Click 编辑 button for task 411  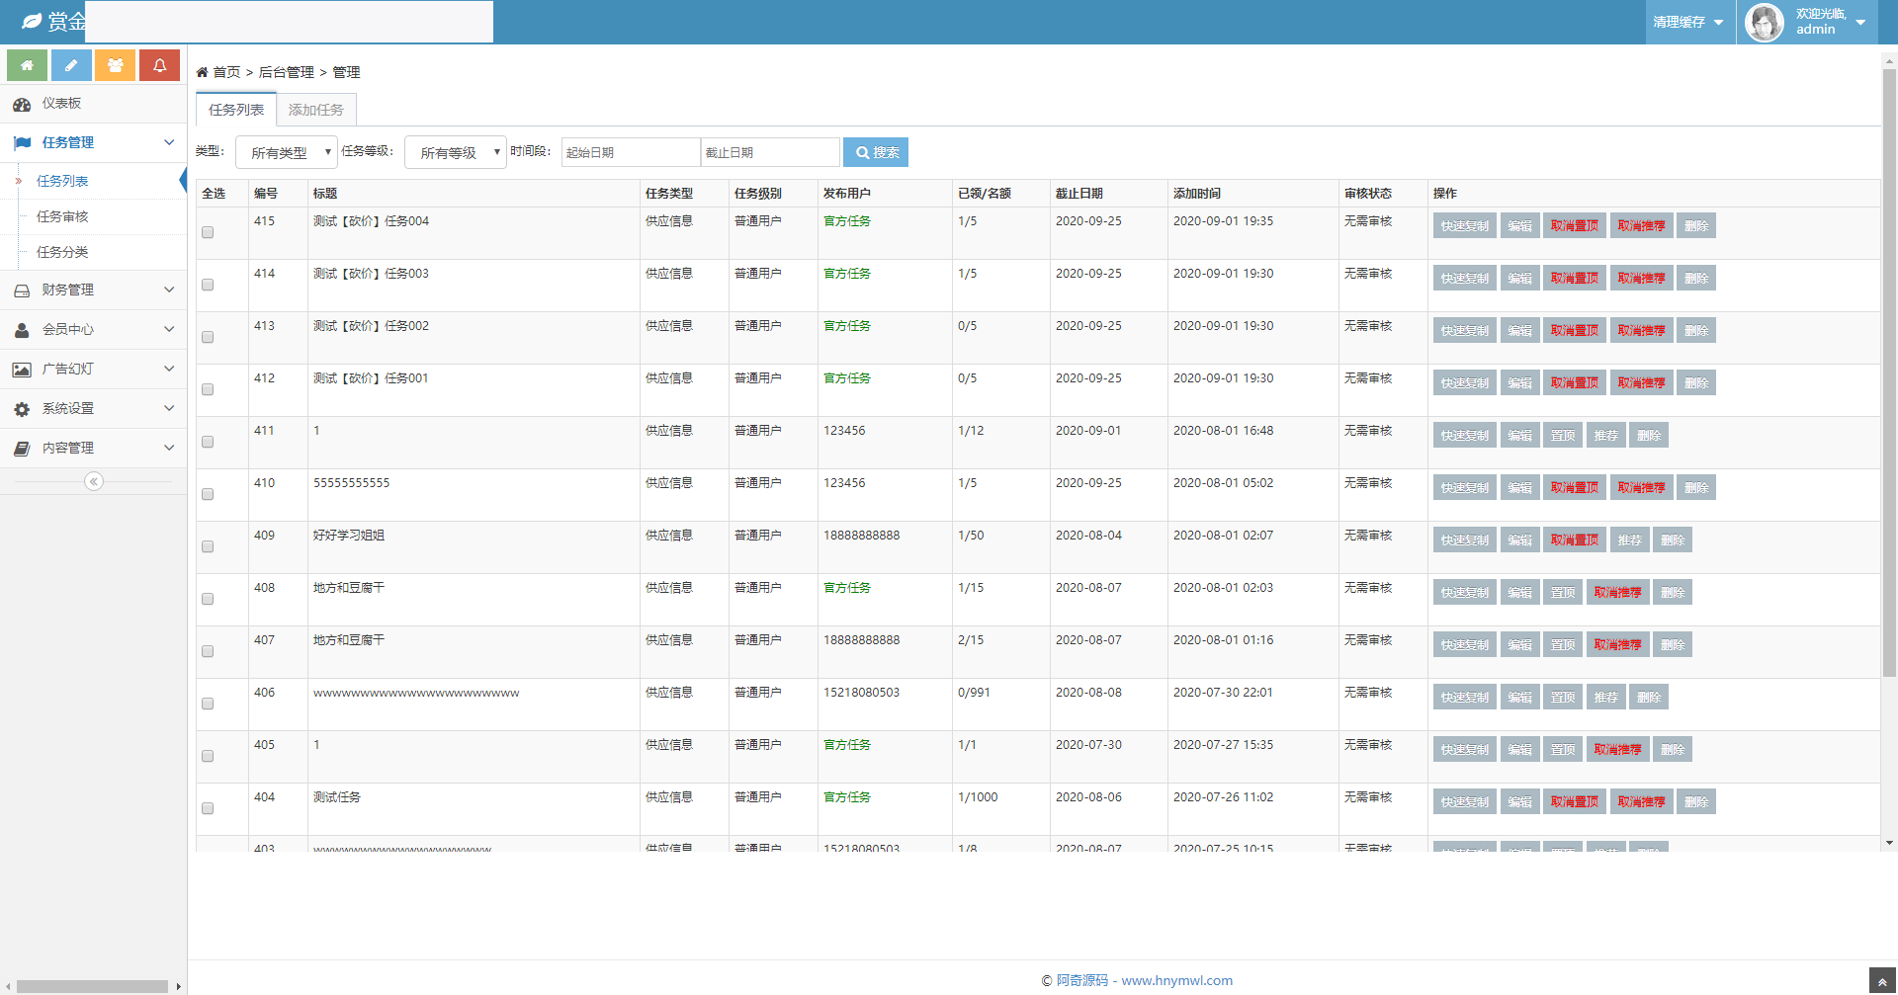(x=1519, y=436)
